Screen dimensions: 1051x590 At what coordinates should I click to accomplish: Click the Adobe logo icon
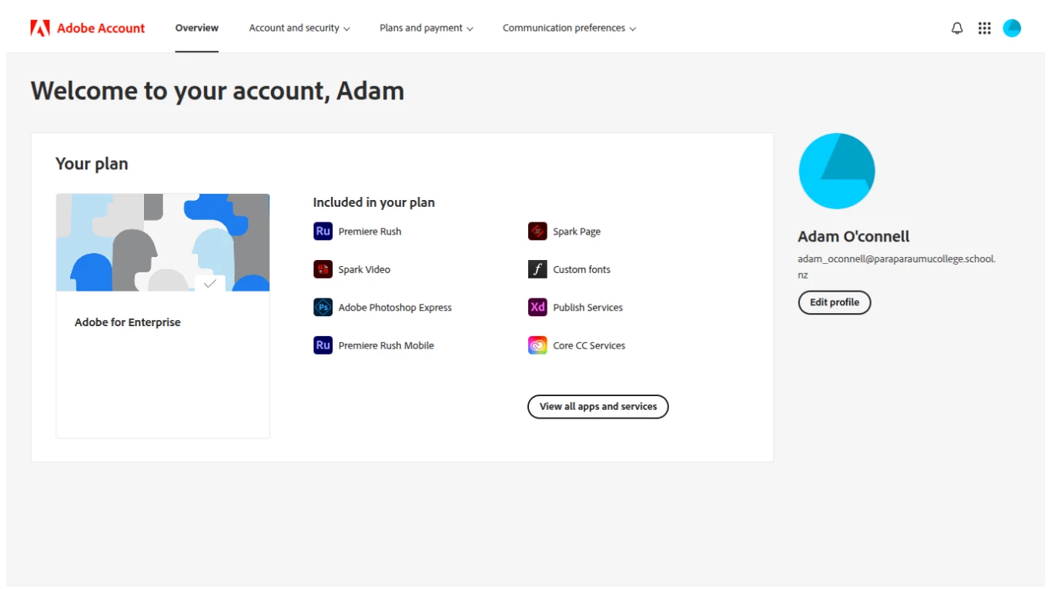point(40,28)
